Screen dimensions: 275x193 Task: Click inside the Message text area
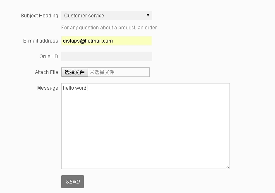(x=146, y=126)
